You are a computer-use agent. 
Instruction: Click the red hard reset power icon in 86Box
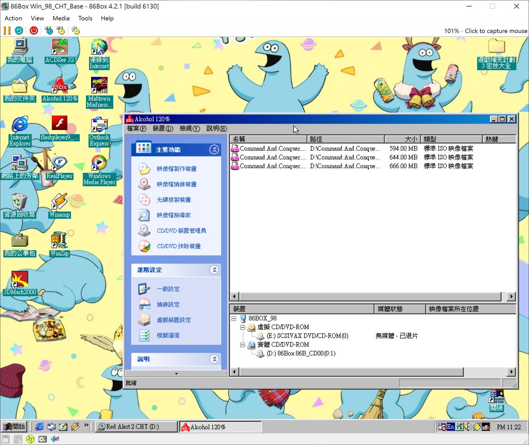point(34,30)
